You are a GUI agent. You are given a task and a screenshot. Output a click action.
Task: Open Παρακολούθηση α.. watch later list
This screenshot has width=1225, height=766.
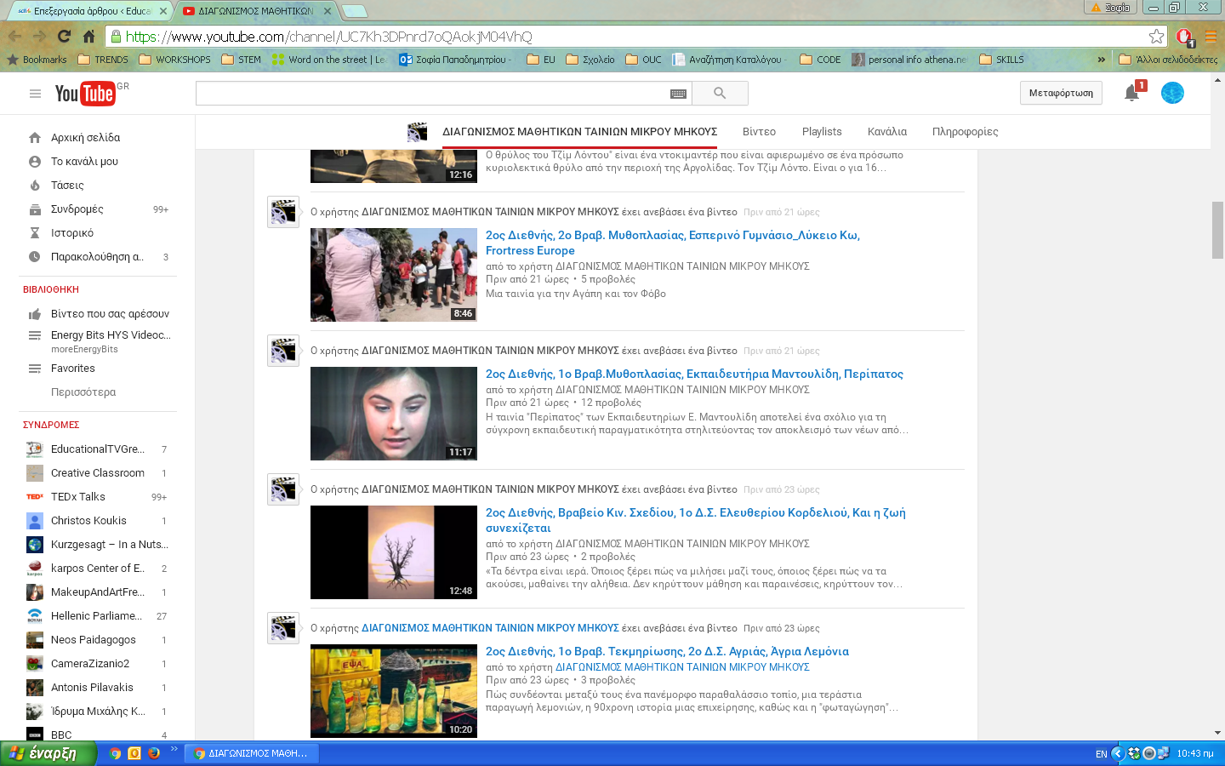(98, 256)
